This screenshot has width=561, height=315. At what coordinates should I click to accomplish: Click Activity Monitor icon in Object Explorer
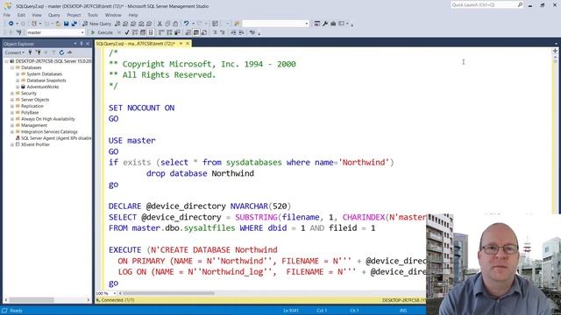pyautogui.click(x=69, y=52)
